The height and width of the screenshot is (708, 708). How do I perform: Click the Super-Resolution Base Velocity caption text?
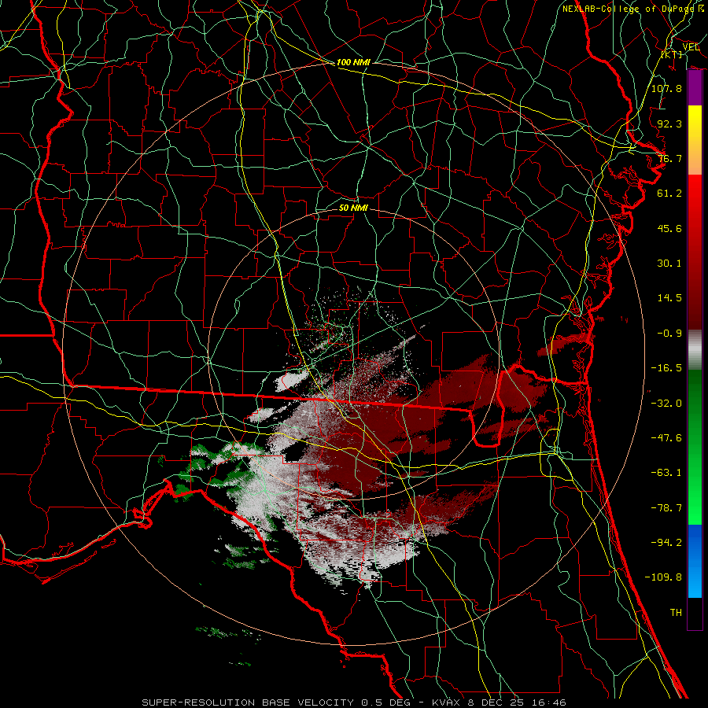tap(353, 702)
